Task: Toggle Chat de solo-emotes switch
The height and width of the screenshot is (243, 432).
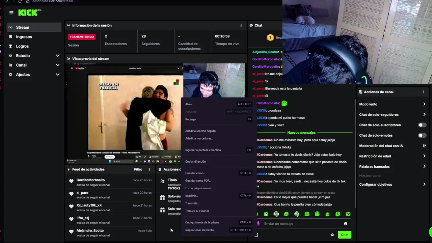Action: tap(422, 135)
